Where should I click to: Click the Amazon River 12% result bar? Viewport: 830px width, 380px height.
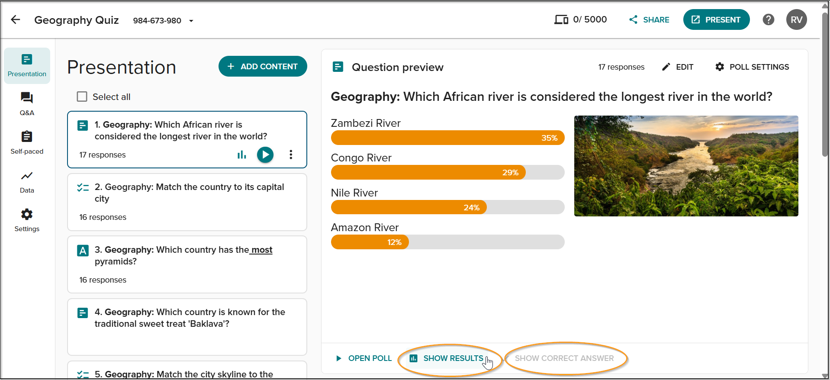click(447, 242)
